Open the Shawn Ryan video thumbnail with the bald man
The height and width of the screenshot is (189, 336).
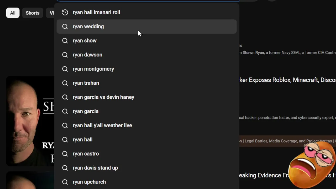point(30,121)
